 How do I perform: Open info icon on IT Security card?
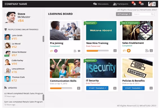(x=115, y=88)
